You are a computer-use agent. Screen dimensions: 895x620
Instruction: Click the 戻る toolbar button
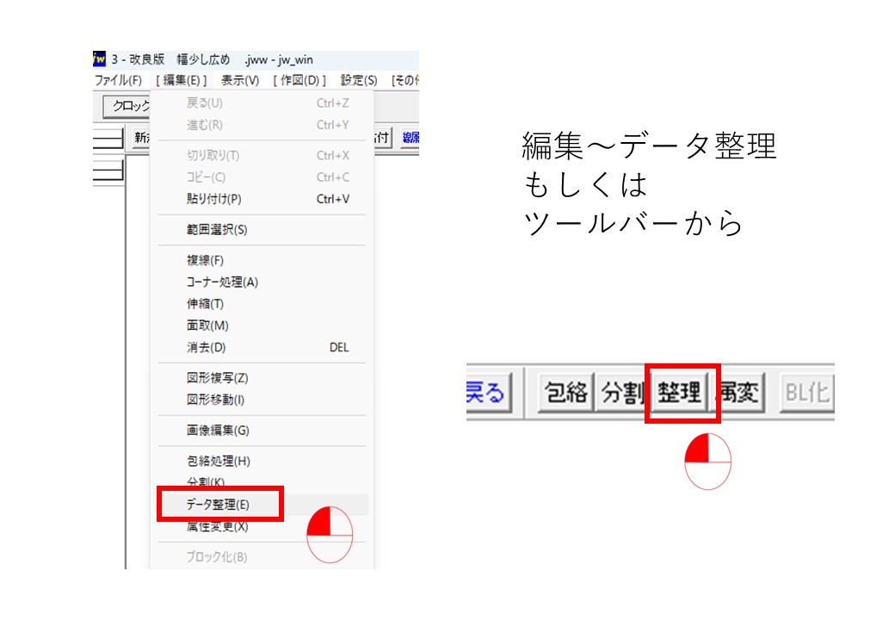487,393
